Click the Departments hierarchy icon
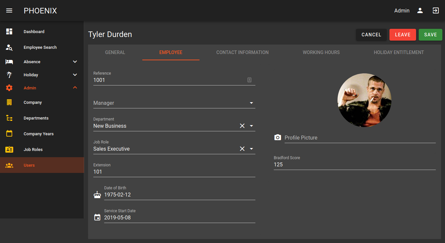Viewport: 445px width, 243px height. pyautogui.click(x=9, y=118)
